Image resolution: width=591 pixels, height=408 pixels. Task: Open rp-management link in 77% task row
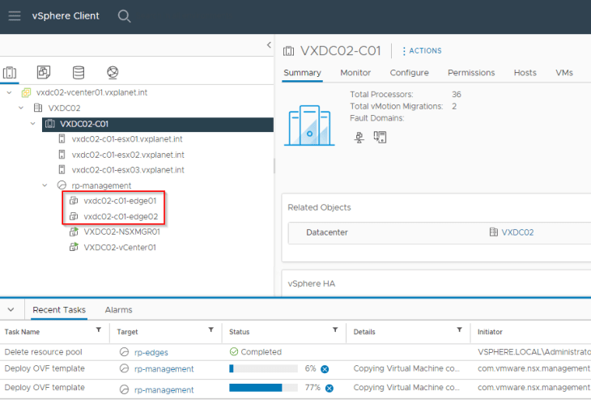coord(164,390)
